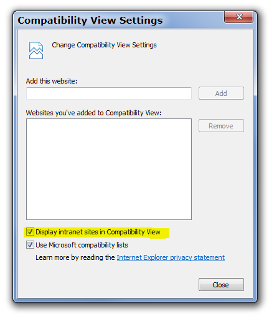This screenshot has width=269, height=316.
Task: Click the 'Add this website:' label
Action: (x=52, y=81)
